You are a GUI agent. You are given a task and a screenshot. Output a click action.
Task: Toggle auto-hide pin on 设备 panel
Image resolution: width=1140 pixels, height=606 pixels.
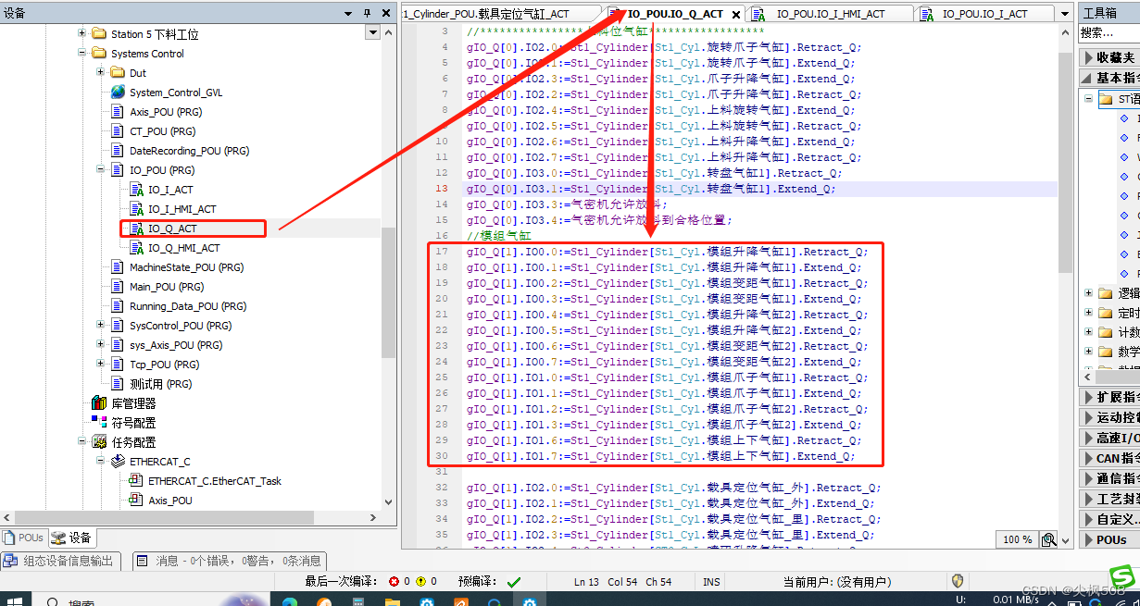tap(367, 13)
